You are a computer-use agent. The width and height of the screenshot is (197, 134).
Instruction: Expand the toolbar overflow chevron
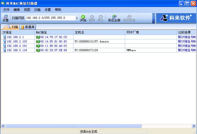pyautogui.click(x=154, y=15)
